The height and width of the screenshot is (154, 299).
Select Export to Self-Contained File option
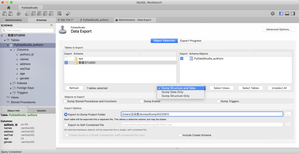[66, 125]
